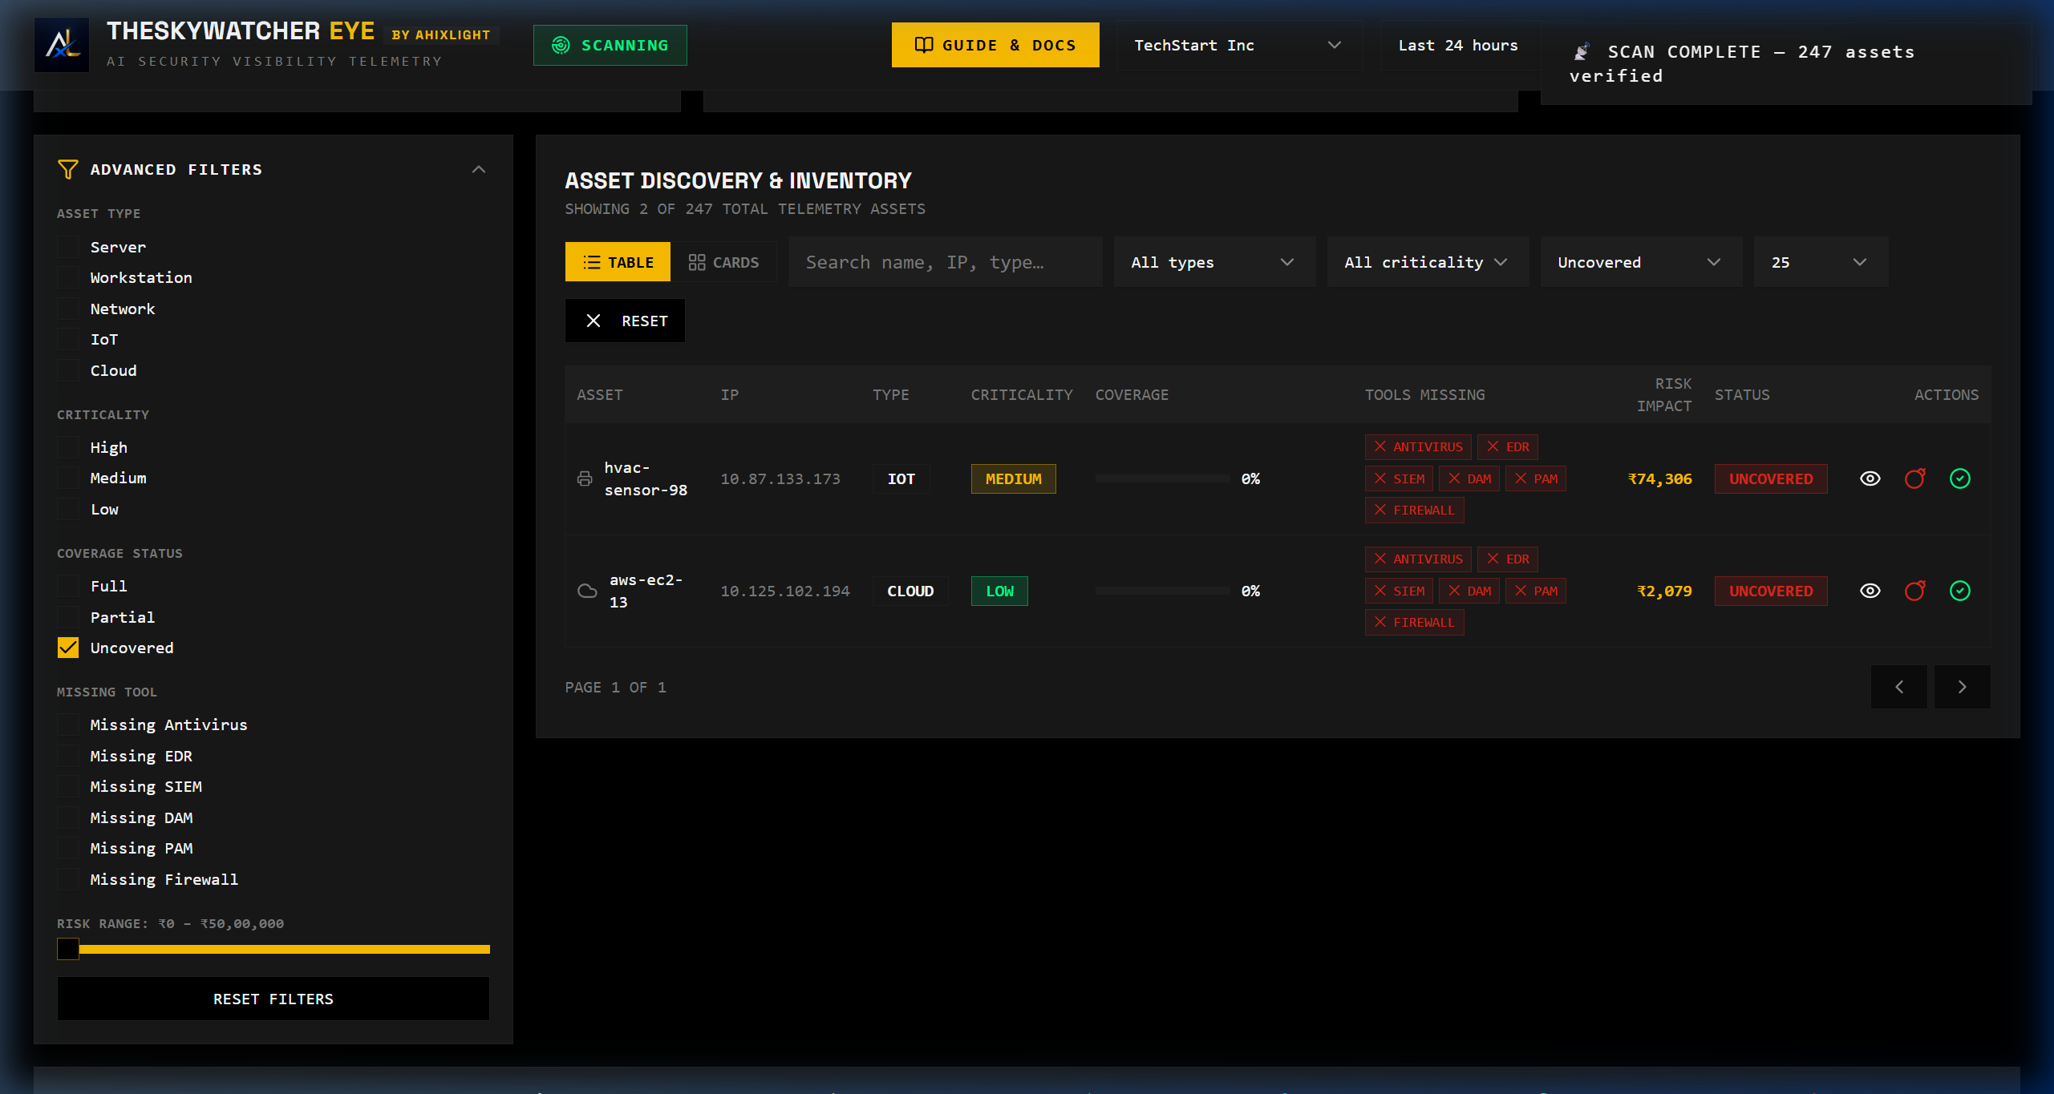
Task: Click the coverage bar for hvac-sensor-98
Action: [1162, 478]
